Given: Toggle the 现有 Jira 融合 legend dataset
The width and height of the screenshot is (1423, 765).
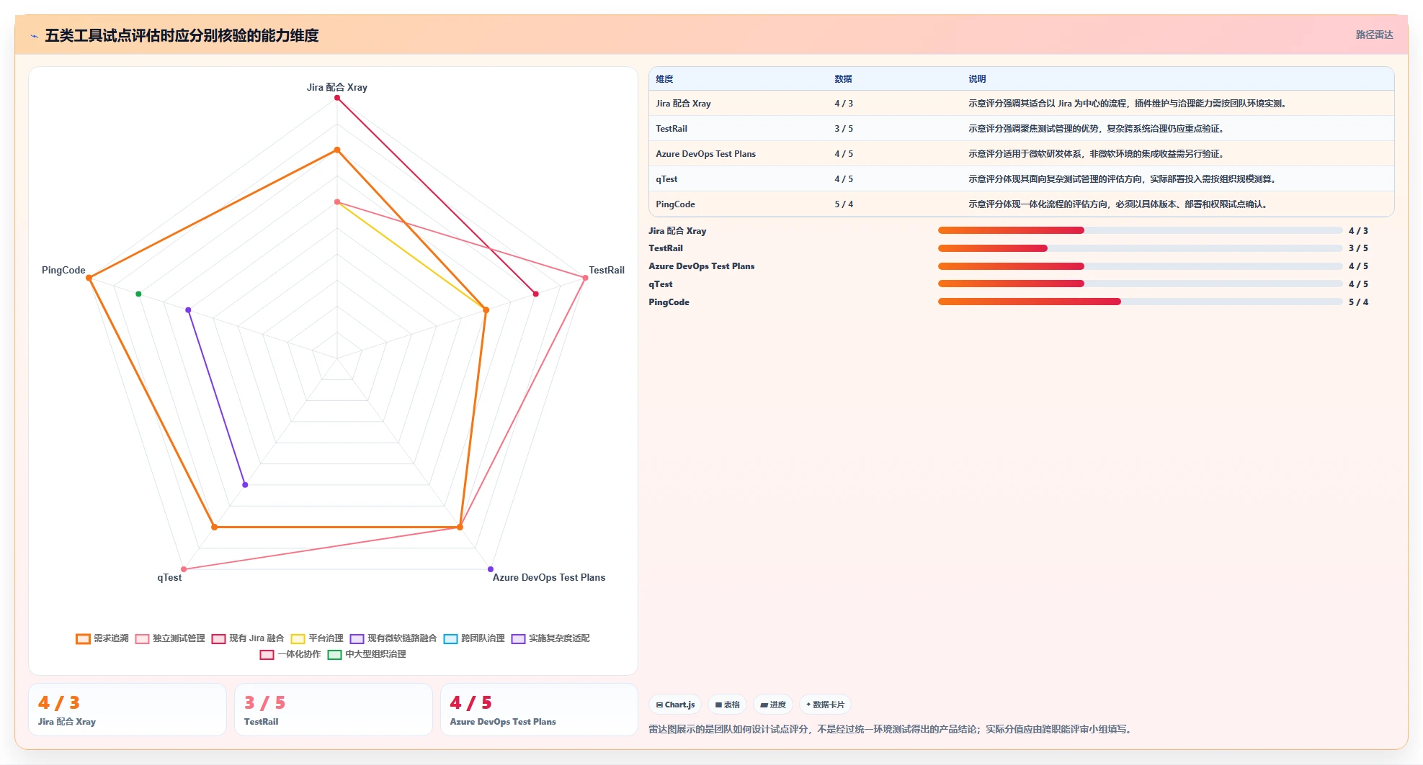Looking at the screenshot, I should (248, 638).
